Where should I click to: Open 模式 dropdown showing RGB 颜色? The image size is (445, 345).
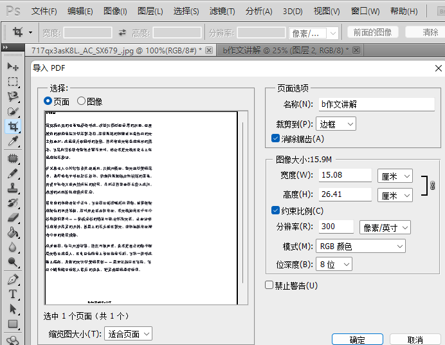(361, 246)
